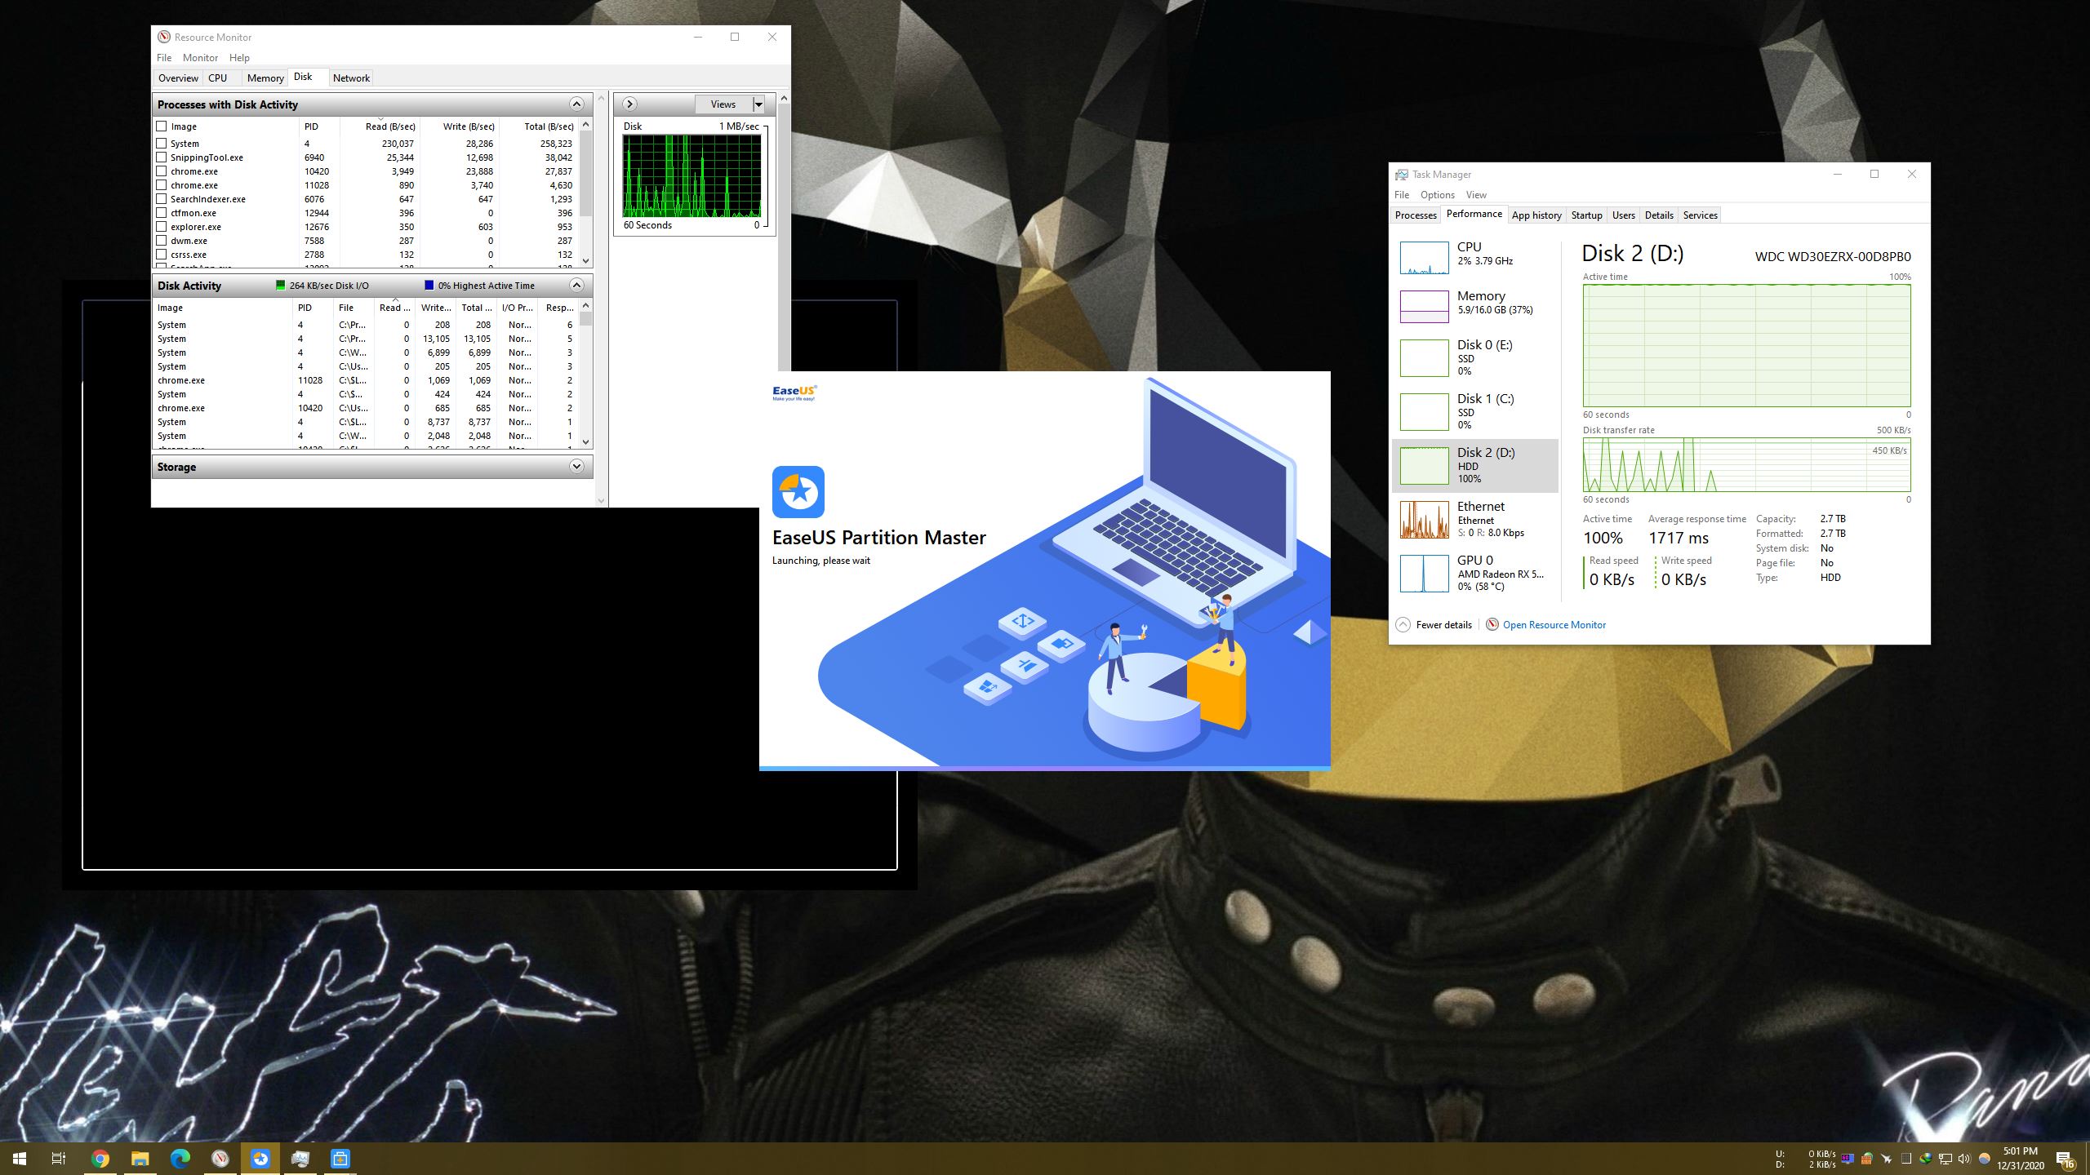This screenshot has height=1175, width=2090.
Task: Select CPU in Task Manager performance list
Action: tap(1474, 256)
